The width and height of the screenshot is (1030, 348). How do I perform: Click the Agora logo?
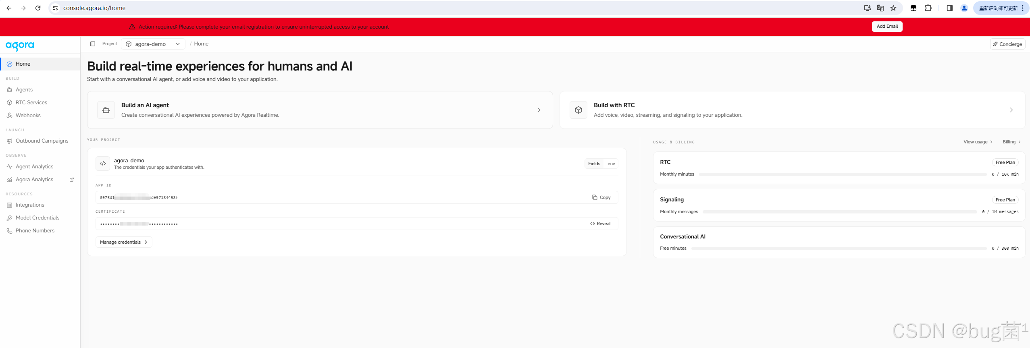20,46
